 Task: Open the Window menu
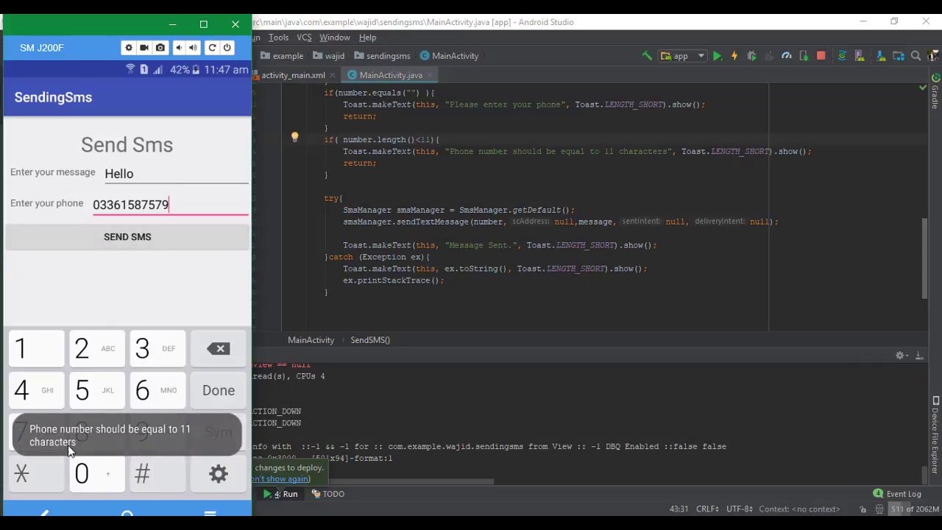click(x=334, y=38)
